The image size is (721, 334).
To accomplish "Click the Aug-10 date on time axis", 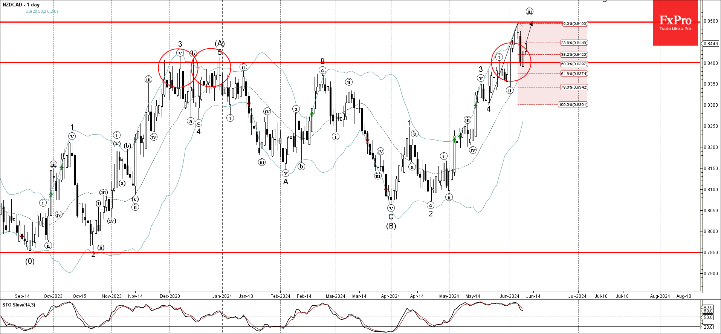I will pos(684,296).
